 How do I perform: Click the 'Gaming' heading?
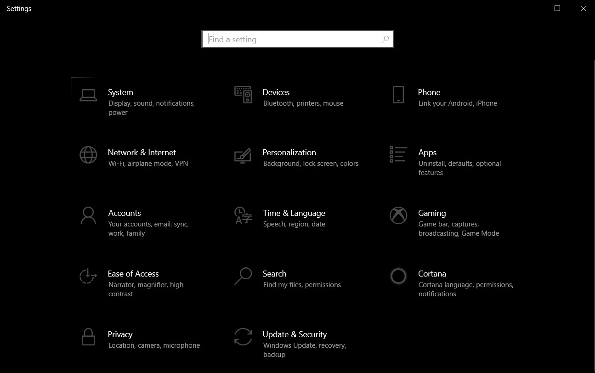(x=432, y=213)
